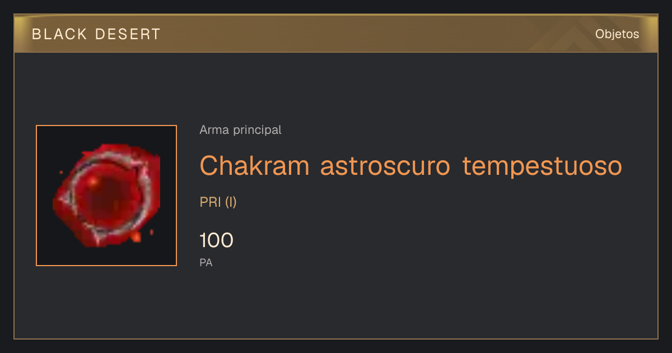Click the Arma principal category label
The height and width of the screenshot is (353, 672).
[240, 130]
